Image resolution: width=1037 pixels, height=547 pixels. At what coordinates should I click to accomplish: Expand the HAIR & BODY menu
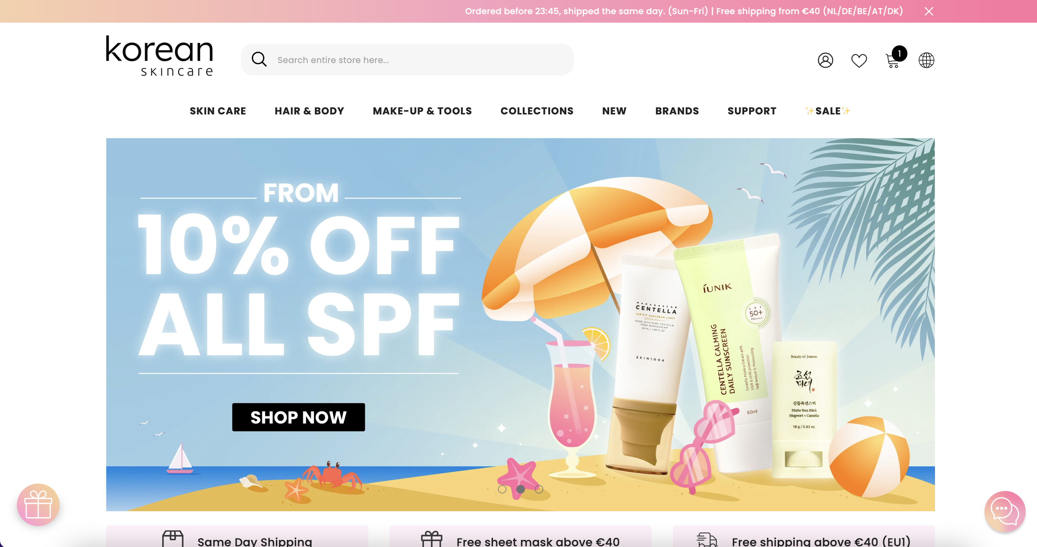(309, 111)
